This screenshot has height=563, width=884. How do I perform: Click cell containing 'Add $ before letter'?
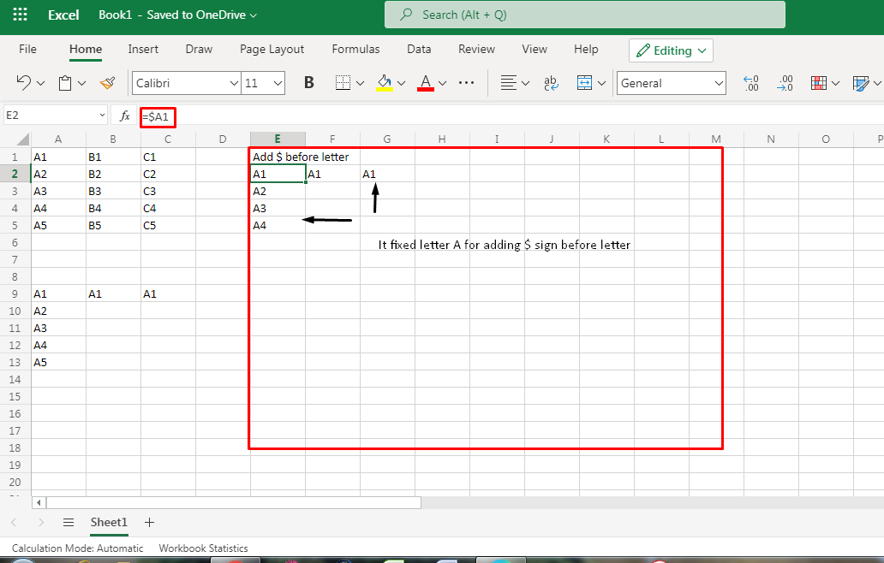click(x=301, y=157)
